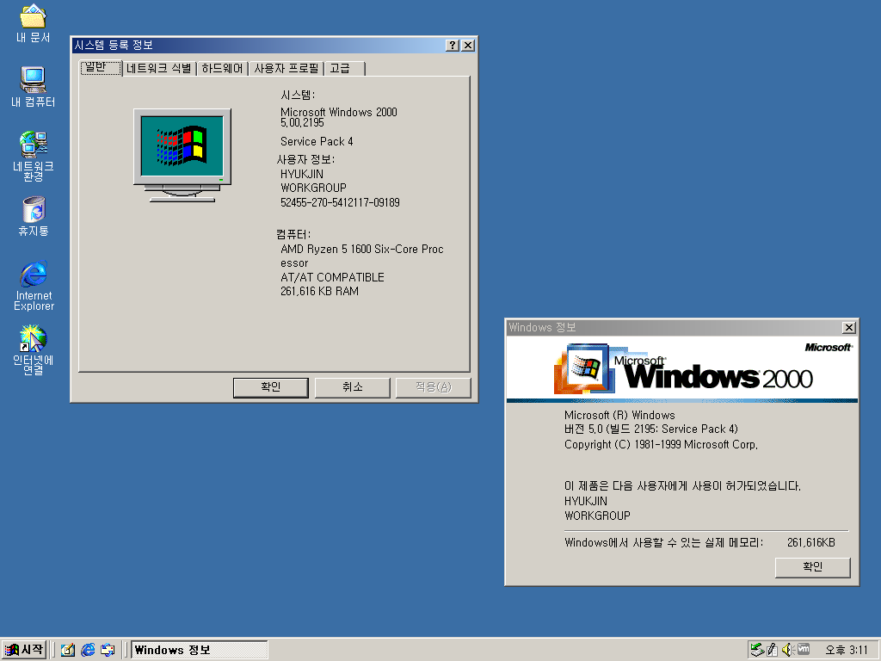Click the disabled 적용(A) button
881x661 pixels.
coord(434,387)
